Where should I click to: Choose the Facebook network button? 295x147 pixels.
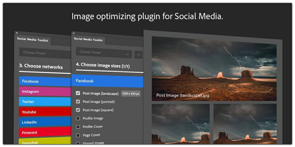click(x=45, y=81)
